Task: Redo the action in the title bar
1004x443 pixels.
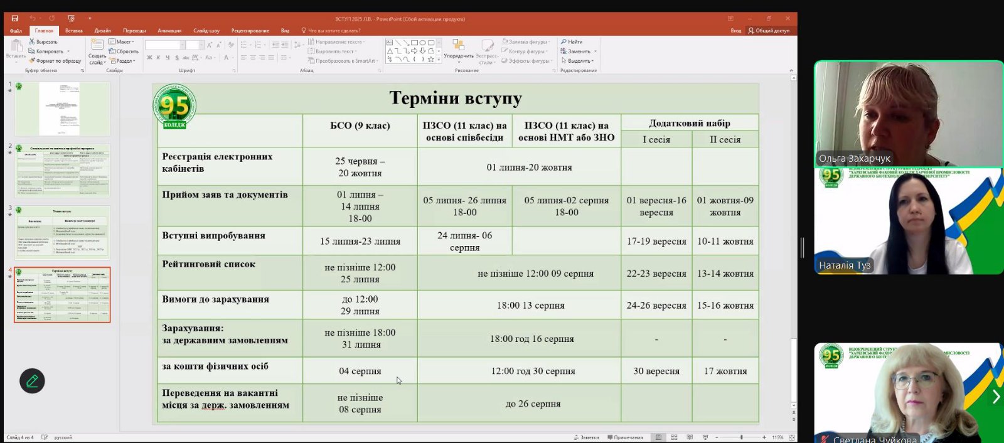Action: coord(52,19)
